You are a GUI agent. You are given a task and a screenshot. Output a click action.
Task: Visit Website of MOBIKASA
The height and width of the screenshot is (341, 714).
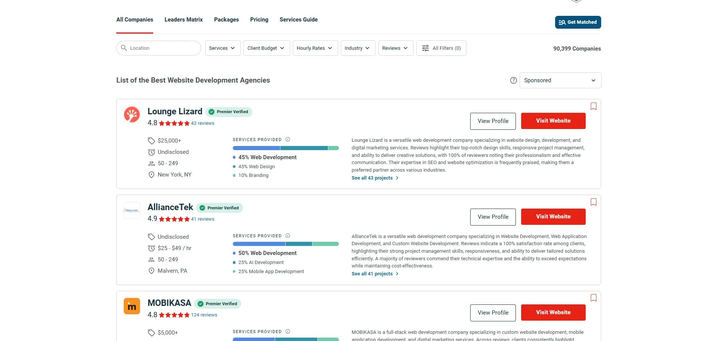[553, 312]
